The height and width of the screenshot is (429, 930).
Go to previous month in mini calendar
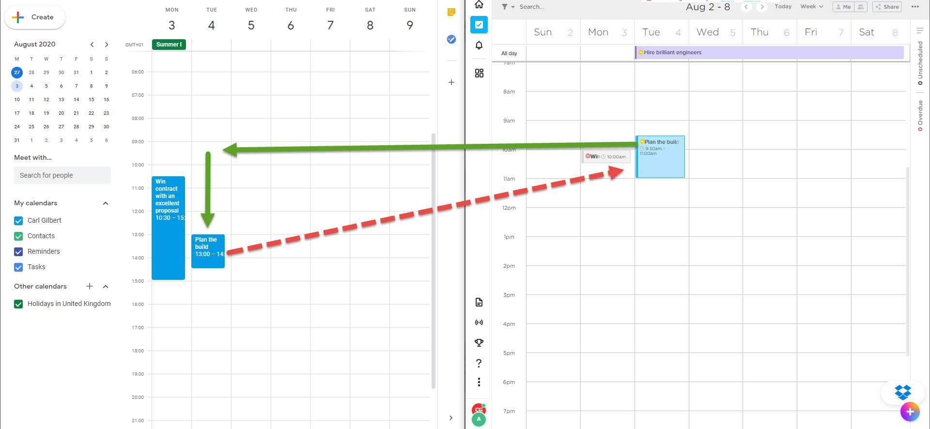(x=92, y=45)
